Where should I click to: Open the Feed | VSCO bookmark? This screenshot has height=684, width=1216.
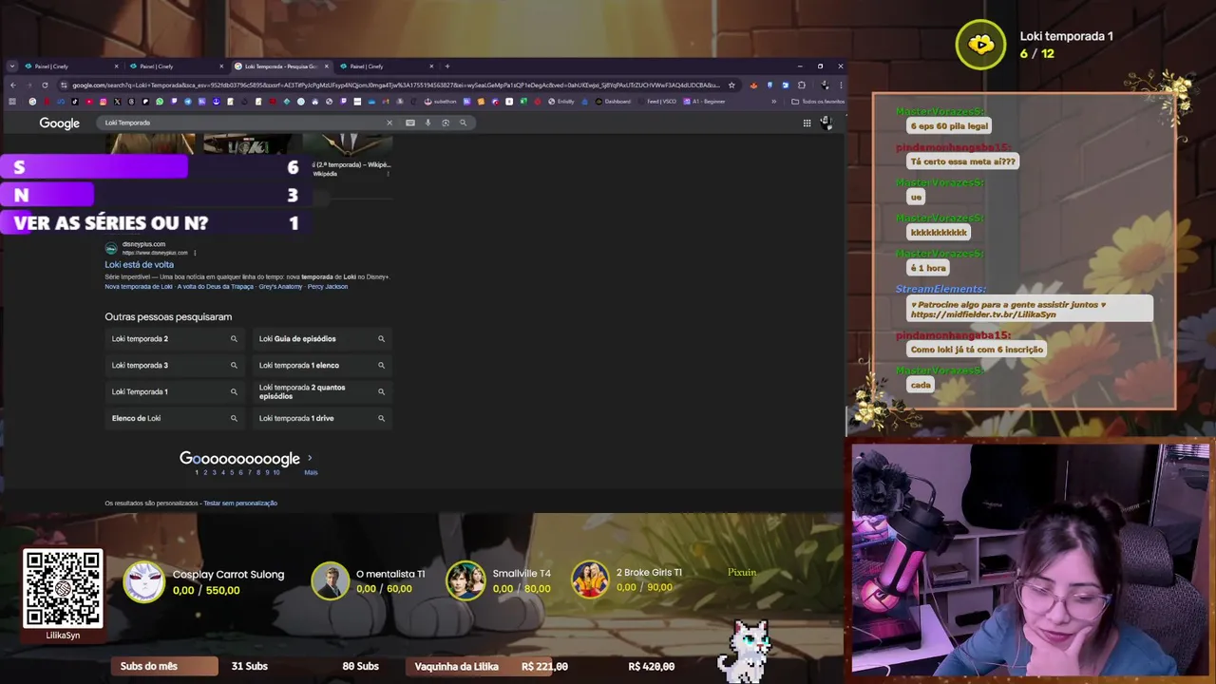point(655,102)
